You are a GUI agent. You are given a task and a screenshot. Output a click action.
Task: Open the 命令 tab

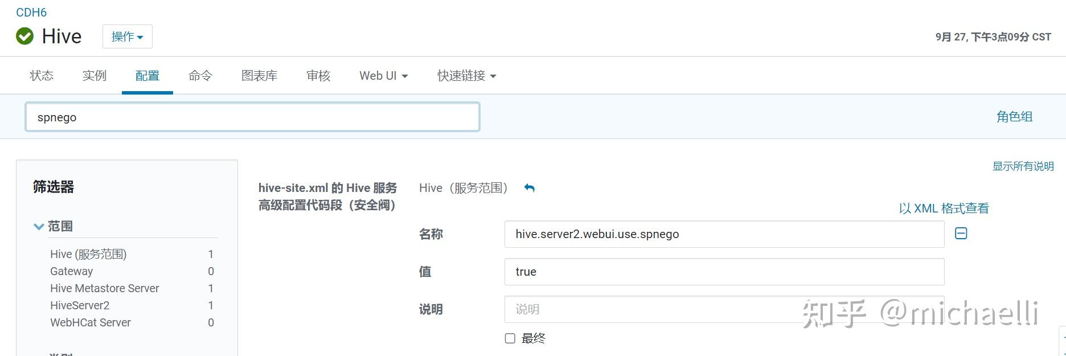(x=200, y=76)
